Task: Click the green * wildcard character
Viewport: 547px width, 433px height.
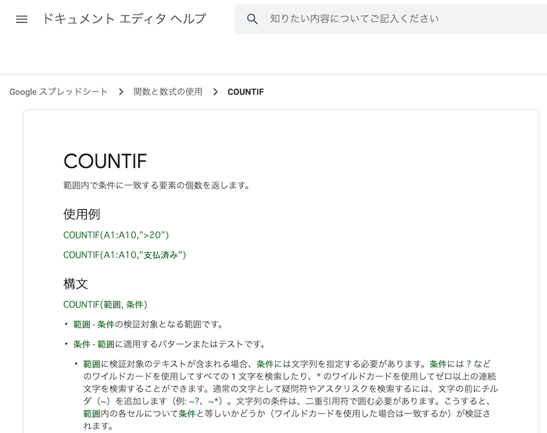Action: click(318, 376)
